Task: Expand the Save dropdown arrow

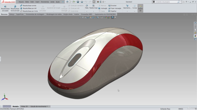Action: pos(80,2)
